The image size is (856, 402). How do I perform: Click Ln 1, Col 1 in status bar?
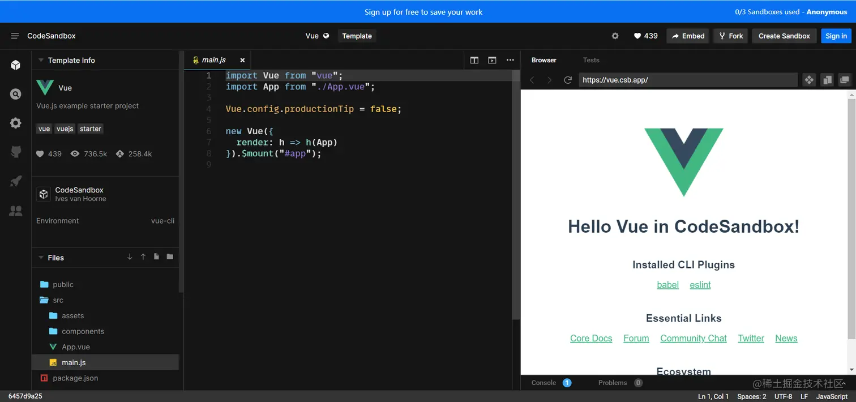pyautogui.click(x=713, y=396)
